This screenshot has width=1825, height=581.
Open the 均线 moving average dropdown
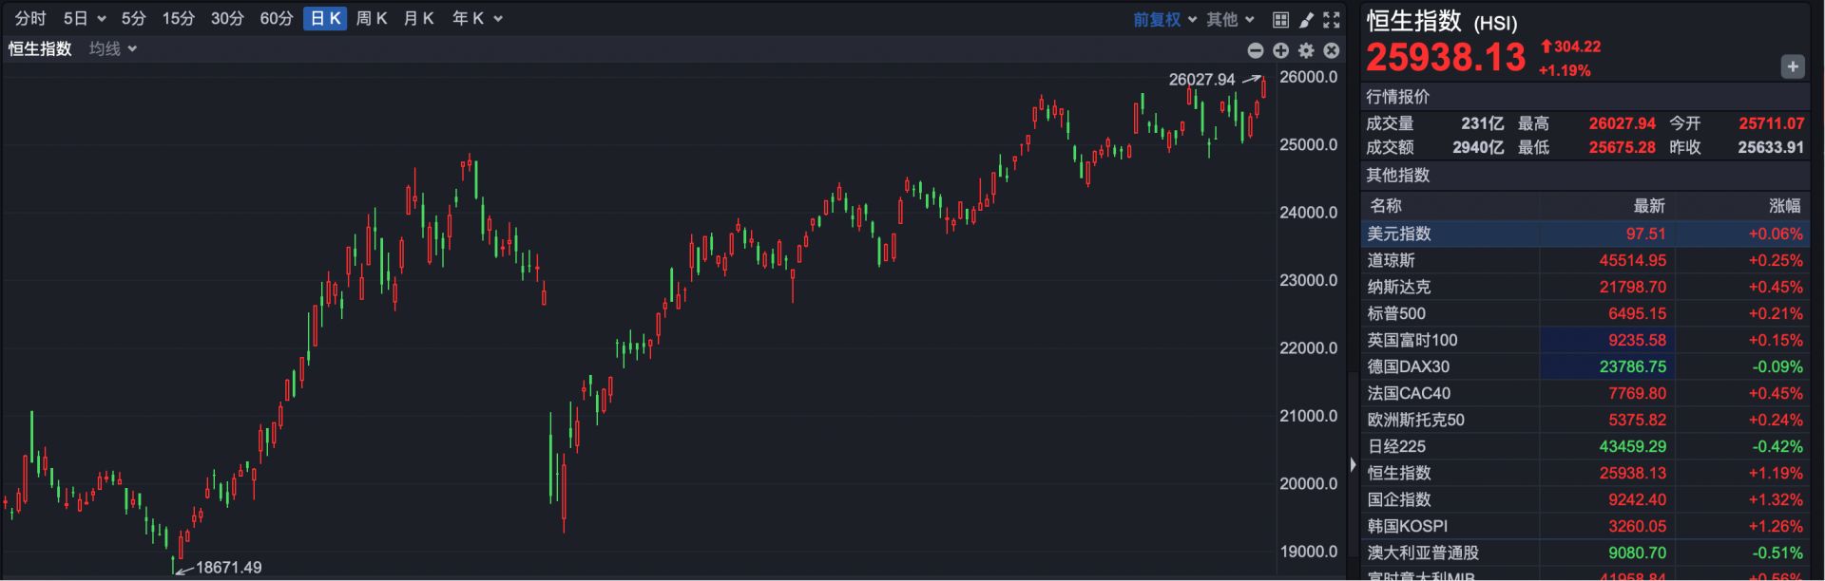113,48
